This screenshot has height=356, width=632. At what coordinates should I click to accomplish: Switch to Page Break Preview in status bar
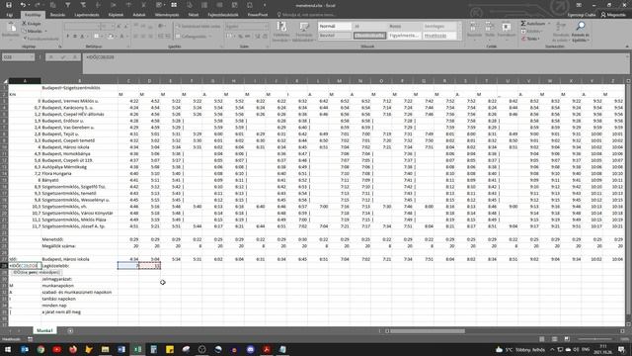[567, 339]
